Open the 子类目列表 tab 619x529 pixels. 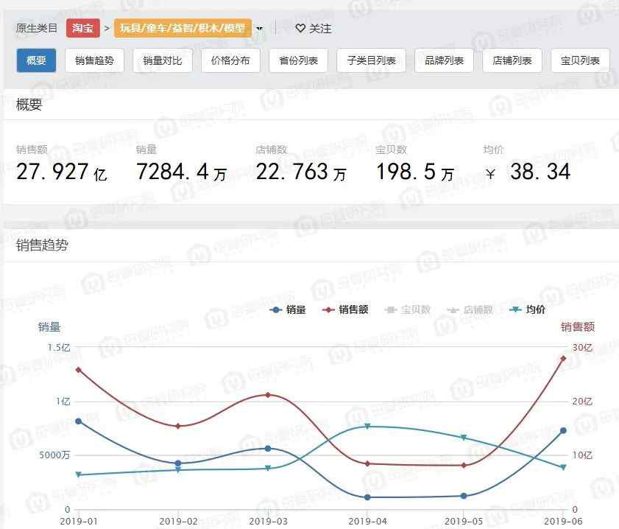[372, 60]
